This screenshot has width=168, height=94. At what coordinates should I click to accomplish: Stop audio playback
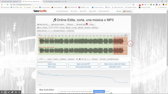tap(80, 59)
